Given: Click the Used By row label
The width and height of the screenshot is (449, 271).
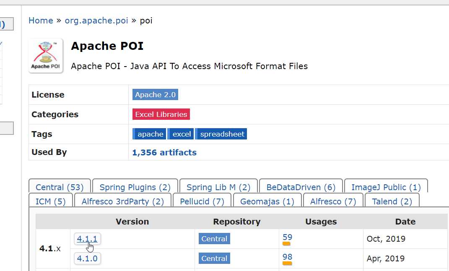Looking at the screenshot, I should pos(49,152).
